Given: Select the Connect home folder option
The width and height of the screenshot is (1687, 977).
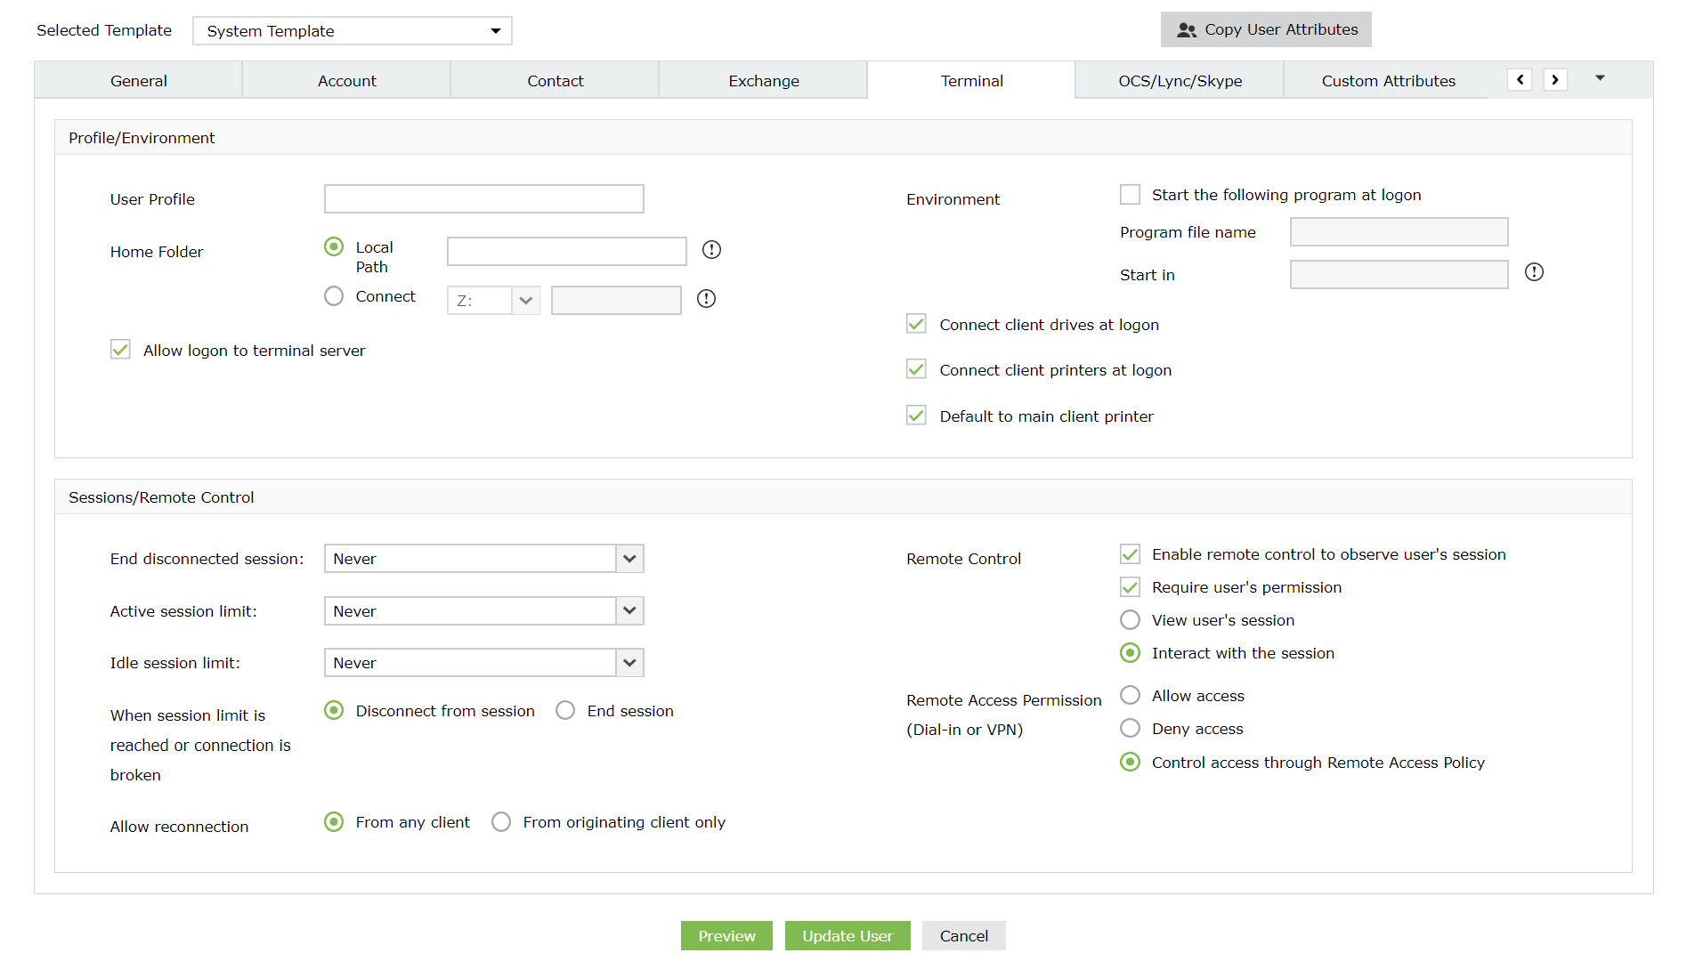Looking at the screenshot, I should [x=334, y=296].
